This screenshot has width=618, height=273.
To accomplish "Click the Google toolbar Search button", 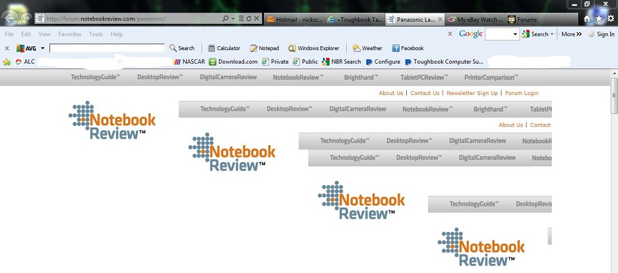I will (535, 34).
